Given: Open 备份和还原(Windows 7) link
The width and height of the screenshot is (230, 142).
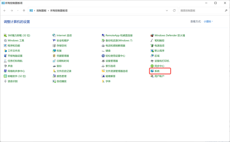Looking at the screenshot, I should pos(119,41).
